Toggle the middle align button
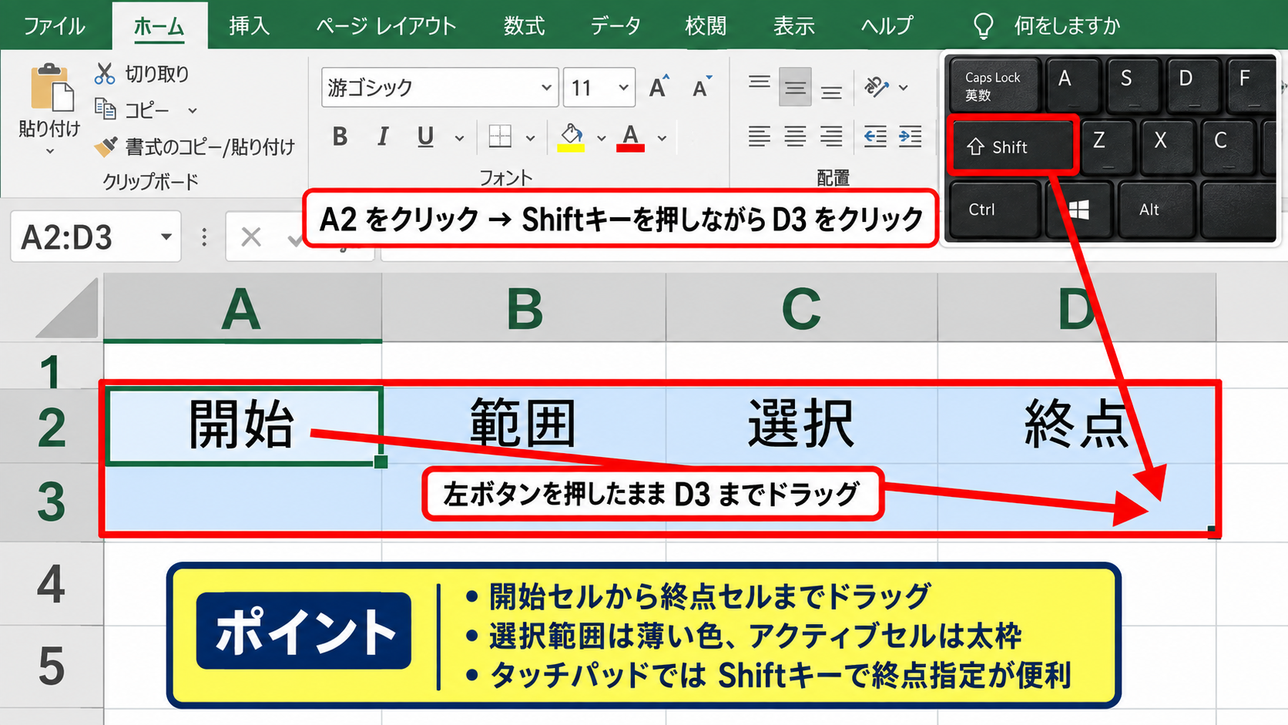 pos(795,87)
